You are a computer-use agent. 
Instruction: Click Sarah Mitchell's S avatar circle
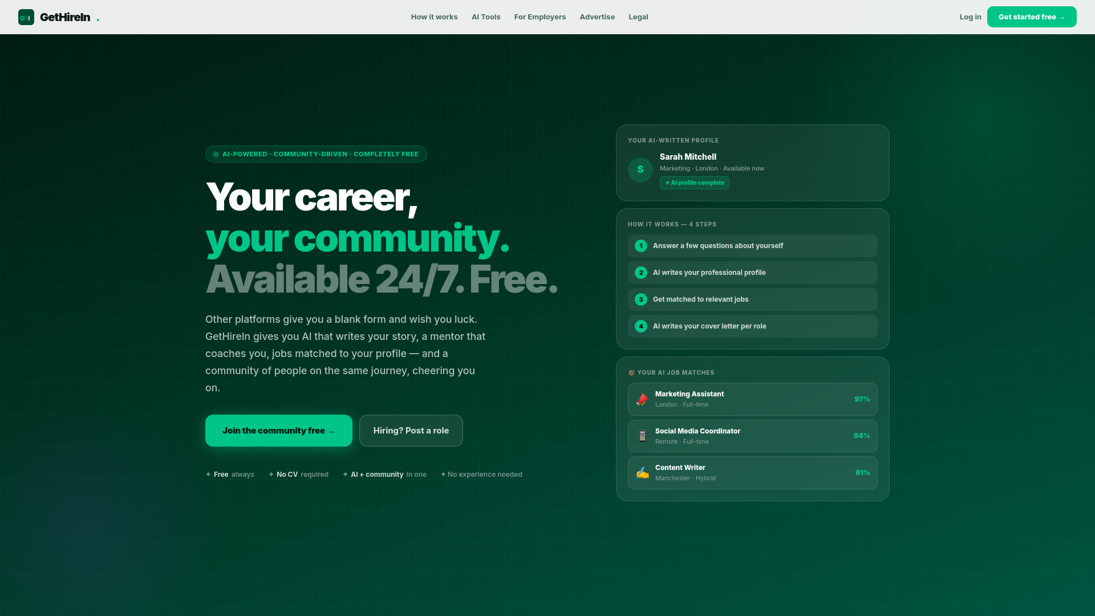coord(640,170)
